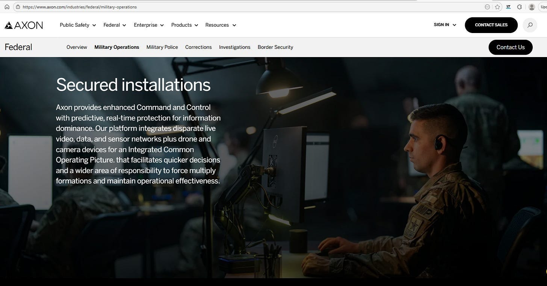Click the browser profile avatar
Screen dimensions: 547x286
click(532, 7)
